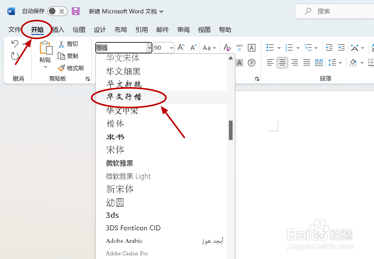Open the Change Case (Aa) dropdown
The image size is (374, 259).
(209, 47)
